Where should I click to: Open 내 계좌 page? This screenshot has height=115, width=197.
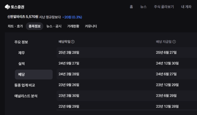tap(186, 7)
